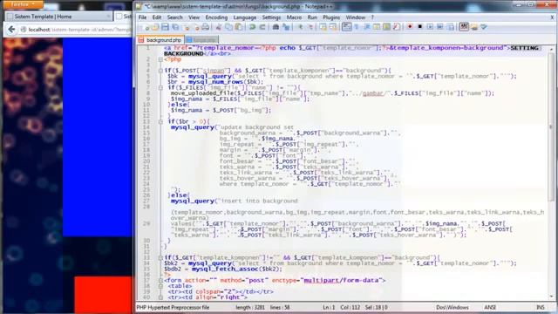Open the View menu

pos(194,17)
